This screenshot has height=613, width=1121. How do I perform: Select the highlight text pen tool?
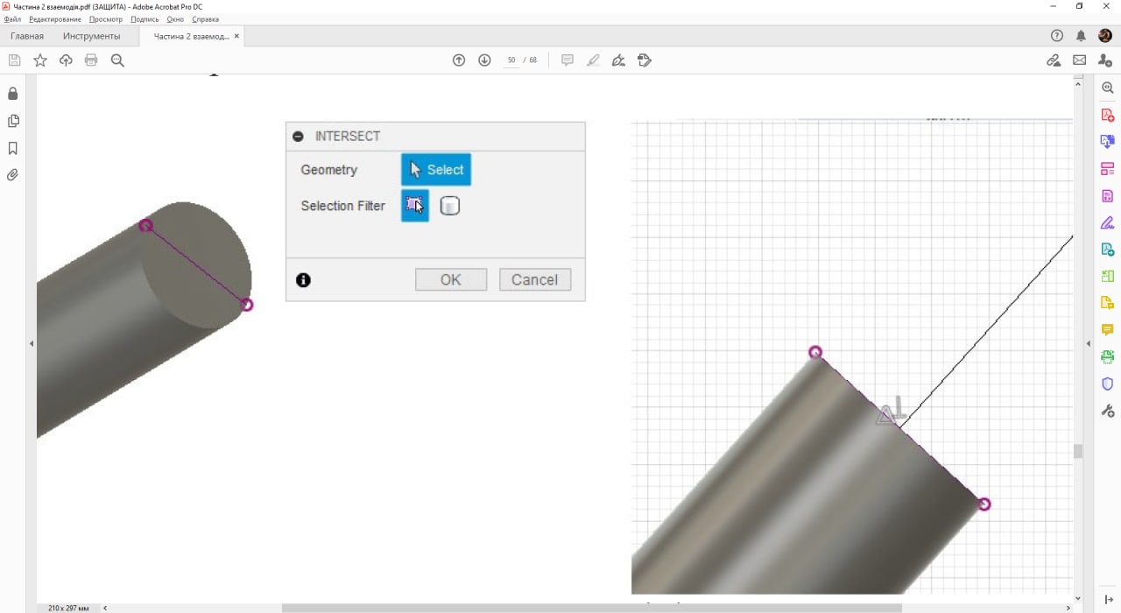click(x=593, y=60)
